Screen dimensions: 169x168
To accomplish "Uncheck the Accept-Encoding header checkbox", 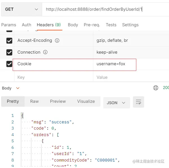I will (x=9, y=41).
